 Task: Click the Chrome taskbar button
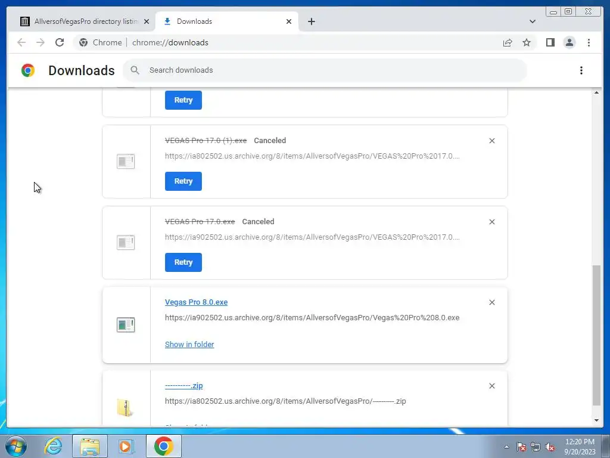163,446
